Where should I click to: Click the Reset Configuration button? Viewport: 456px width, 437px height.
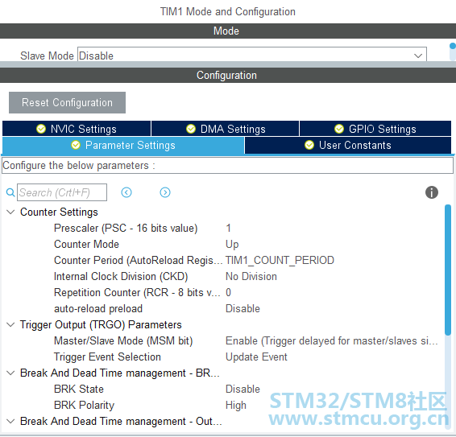tap(67, 102)
